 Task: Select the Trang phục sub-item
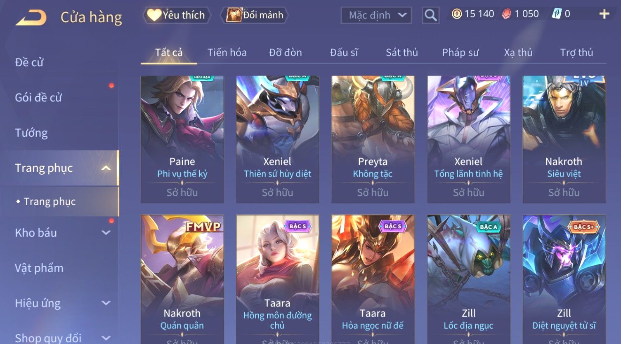[50, 201]
